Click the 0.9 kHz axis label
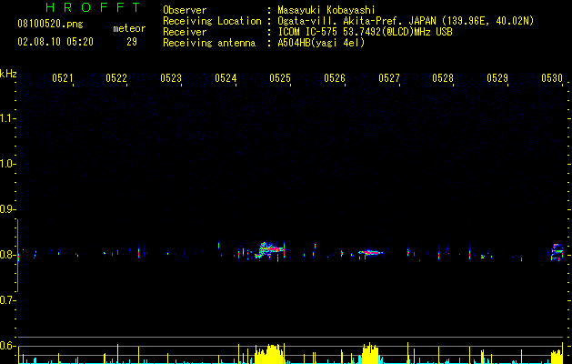This screenshot has height=364, width=572. click(x=7, y=209)
